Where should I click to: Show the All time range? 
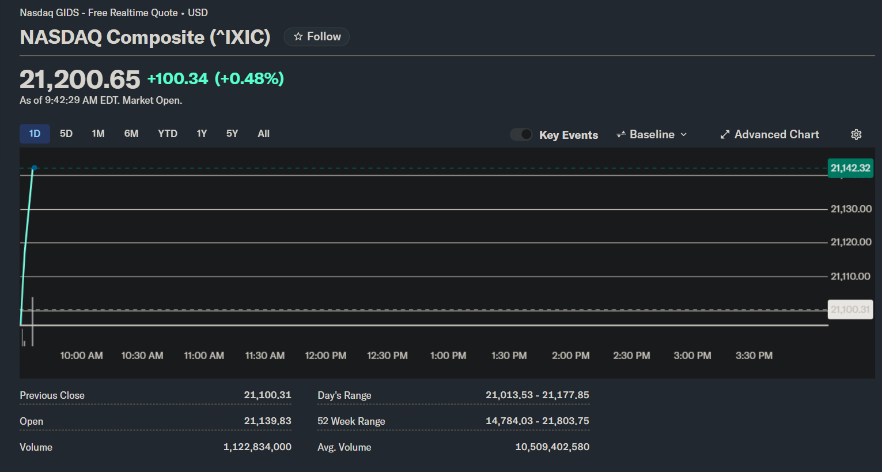[x=264, y=134]
